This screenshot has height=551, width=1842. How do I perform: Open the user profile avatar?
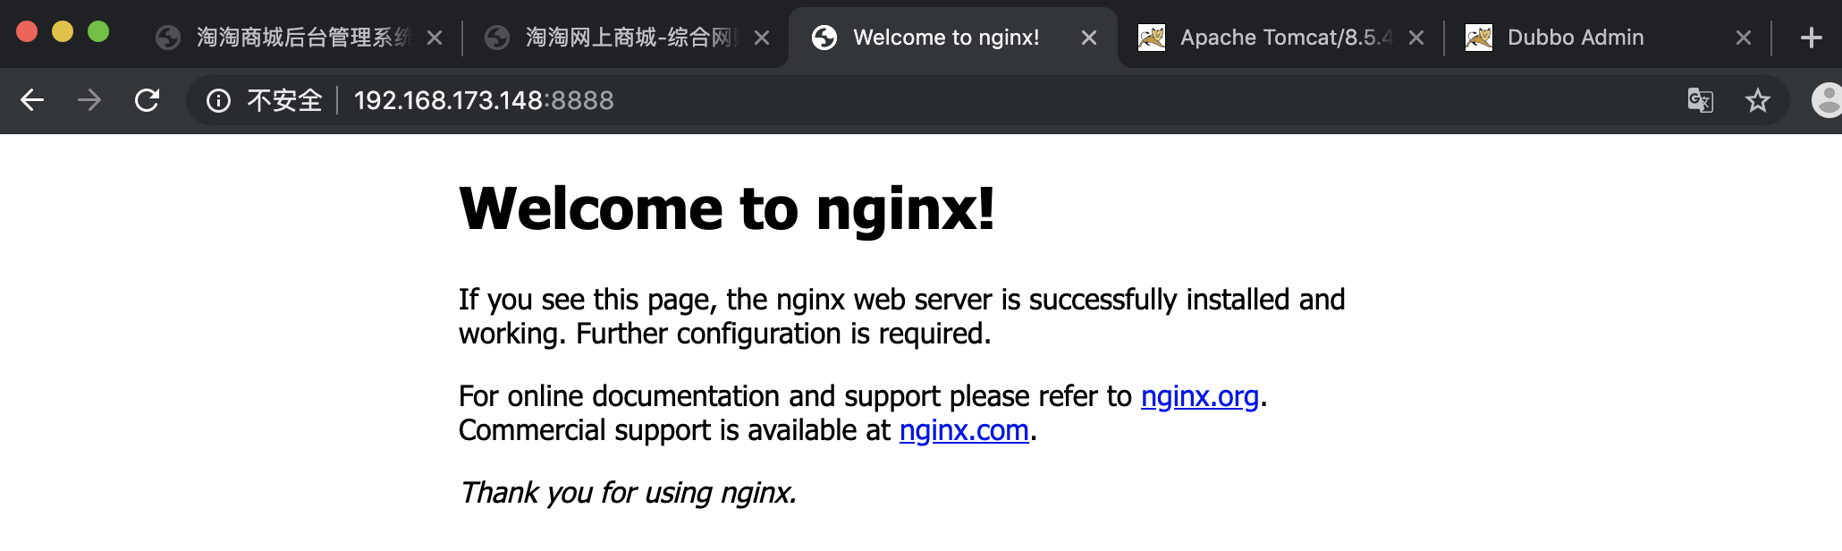(1827, 100)
